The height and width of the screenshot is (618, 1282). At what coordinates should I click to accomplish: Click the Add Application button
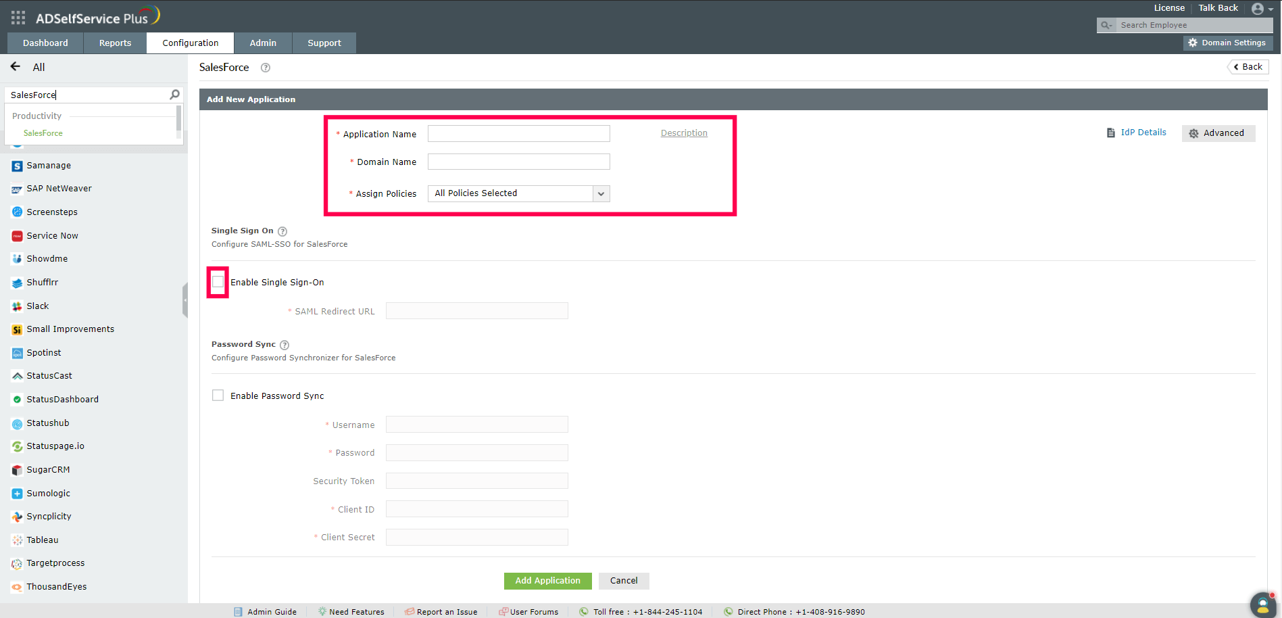click(x=548, y=581)
